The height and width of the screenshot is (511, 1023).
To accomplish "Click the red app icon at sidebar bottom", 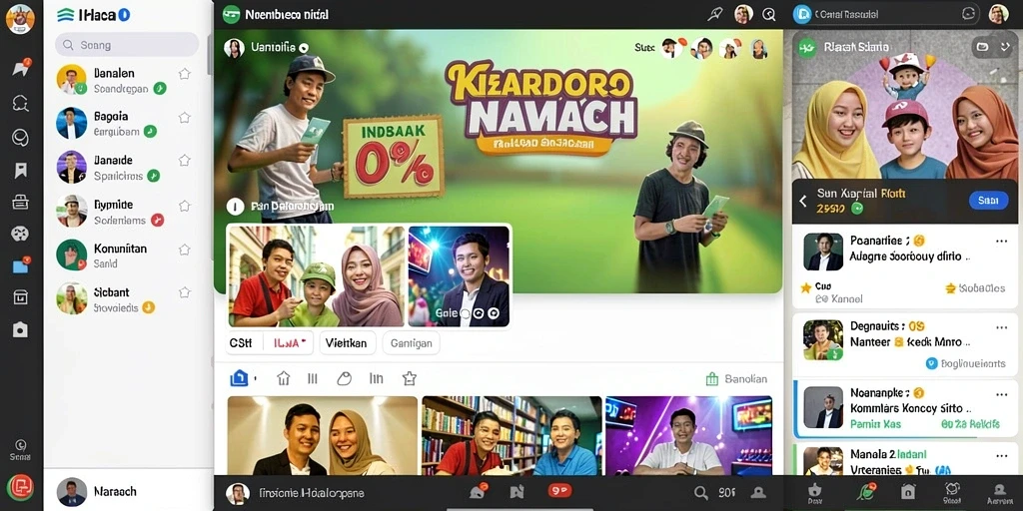I will (x=20, y=487).
